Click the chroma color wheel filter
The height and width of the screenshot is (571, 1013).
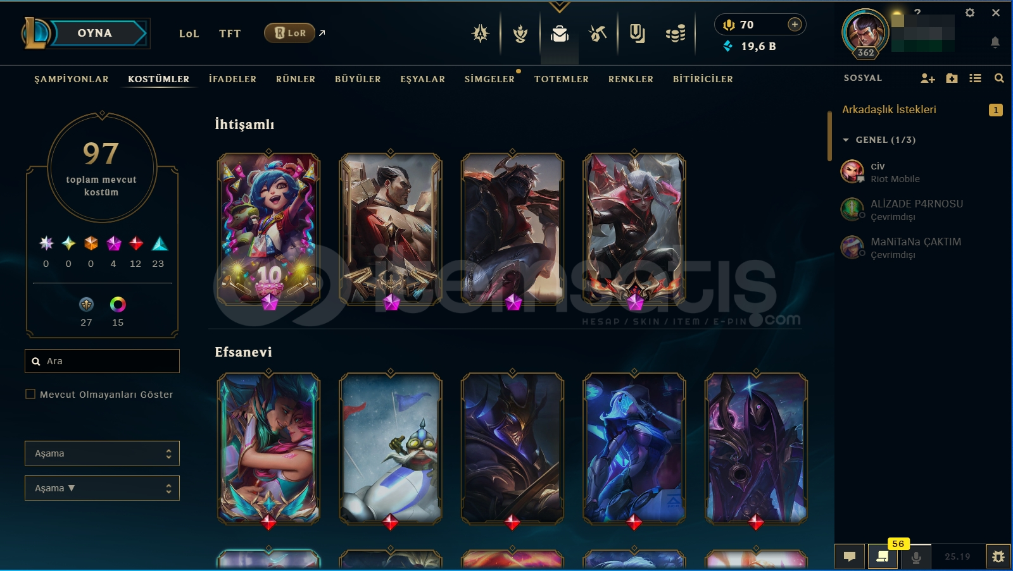pos(118,305)
